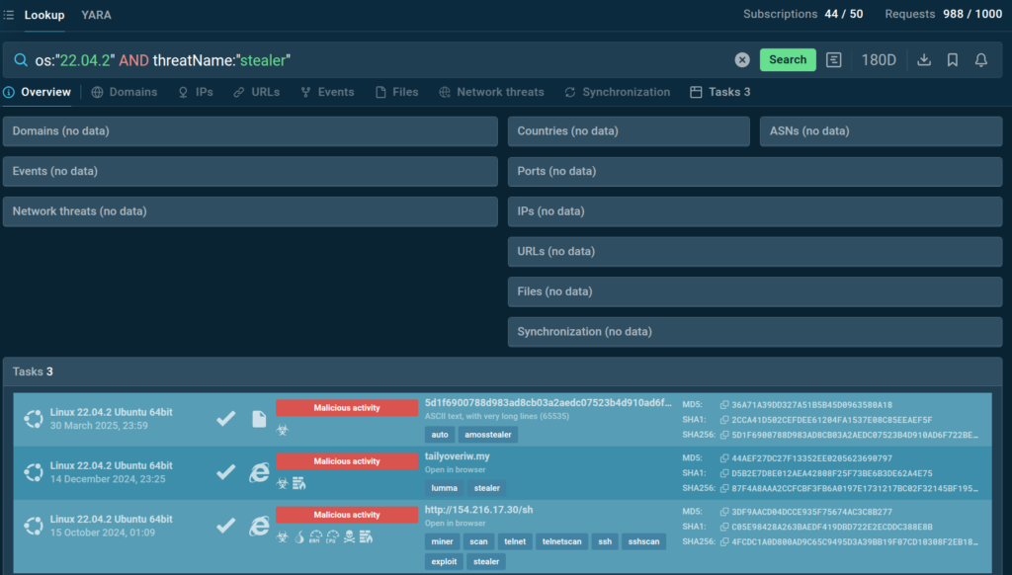
Task: Click the bookmark icon to save the query
Action: [x=953, y=60]
